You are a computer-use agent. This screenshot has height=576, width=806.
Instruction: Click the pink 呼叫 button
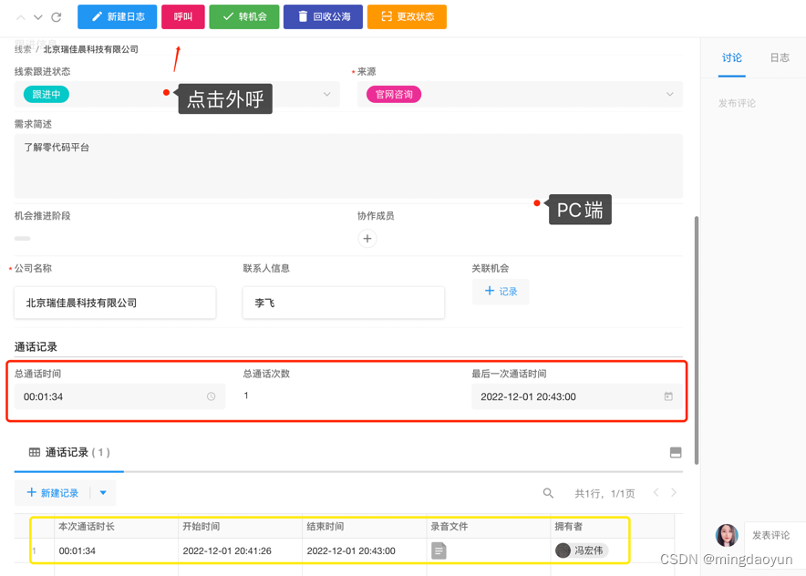(x=182, y=16)
